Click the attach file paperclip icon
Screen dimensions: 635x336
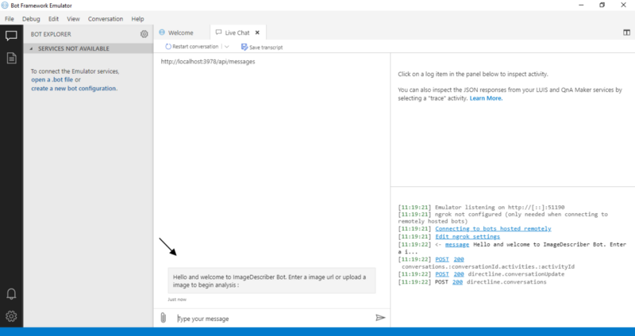[164, 318]
